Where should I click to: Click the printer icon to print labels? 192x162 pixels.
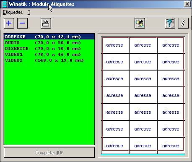[x=46, y=23]
